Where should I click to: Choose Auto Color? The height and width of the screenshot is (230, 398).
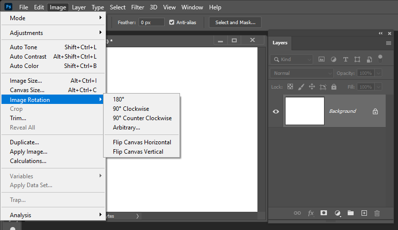(53, 66)
